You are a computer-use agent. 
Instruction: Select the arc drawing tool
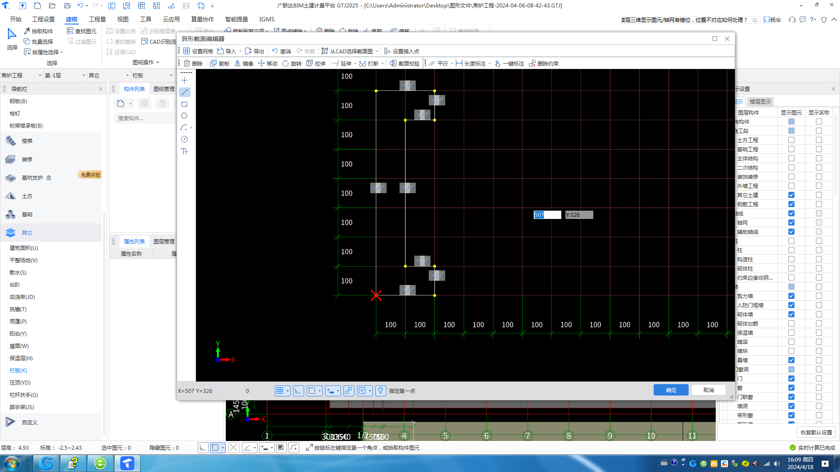(x=184, y=128)
